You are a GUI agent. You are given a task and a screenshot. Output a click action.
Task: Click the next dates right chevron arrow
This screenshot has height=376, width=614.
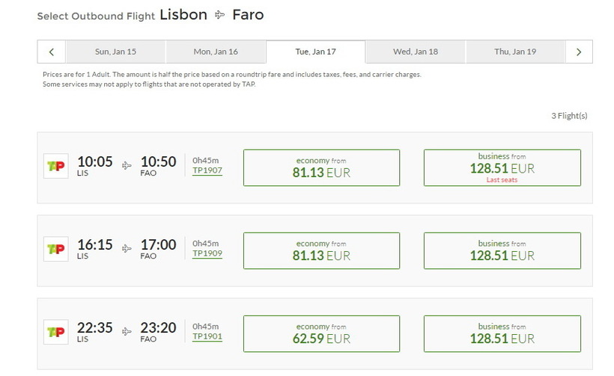point(578,52)
